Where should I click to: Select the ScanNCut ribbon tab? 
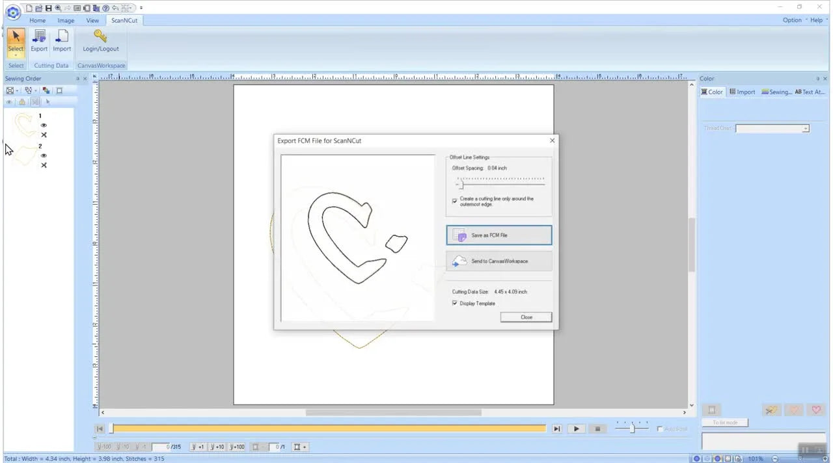[124, 20]
